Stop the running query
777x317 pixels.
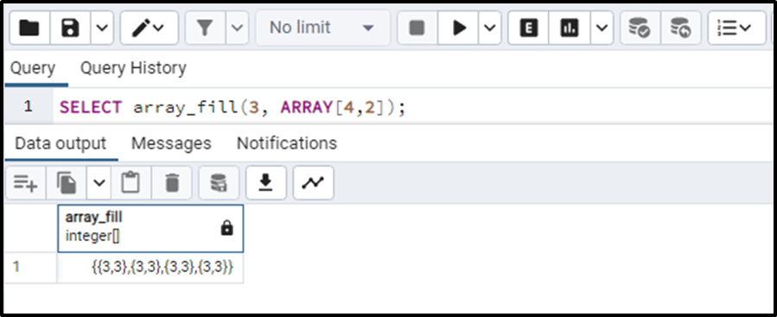[x=417, y=28]
